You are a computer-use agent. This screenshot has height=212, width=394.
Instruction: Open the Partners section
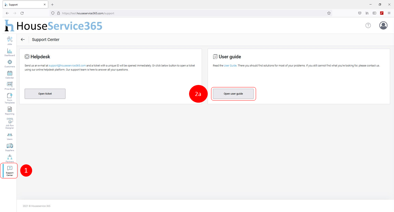point(9,159)
